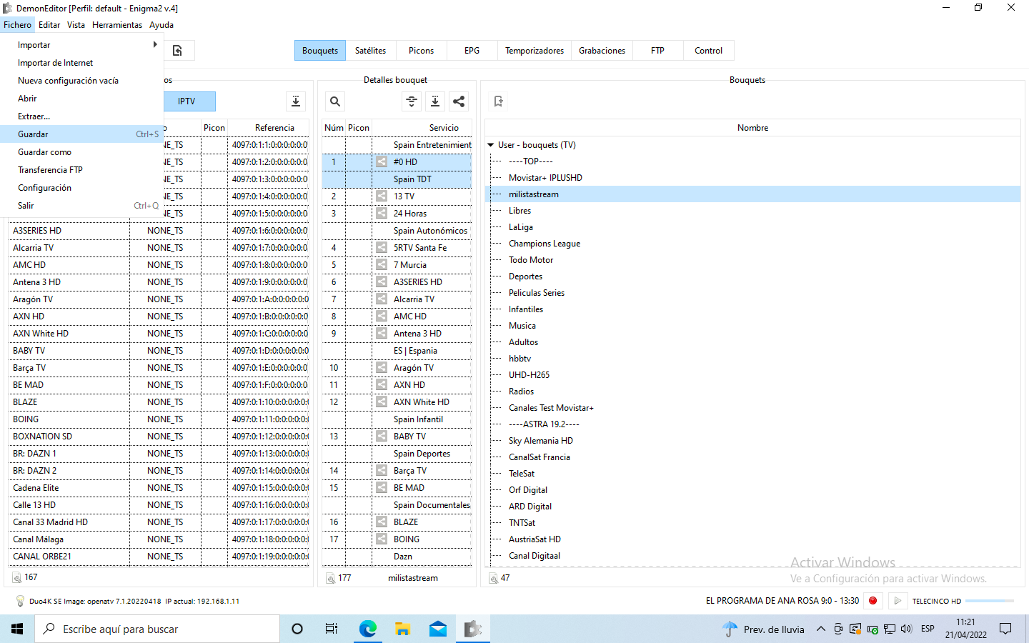Toggle the Bouquets view button
Screen dimensions: 1029x643
319,51
